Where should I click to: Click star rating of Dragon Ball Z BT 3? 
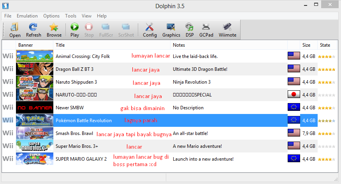327,70
